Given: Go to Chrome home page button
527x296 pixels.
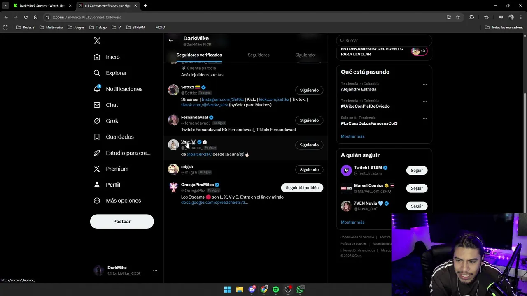Looking at the screenshot, I should [x=35, y=17].
